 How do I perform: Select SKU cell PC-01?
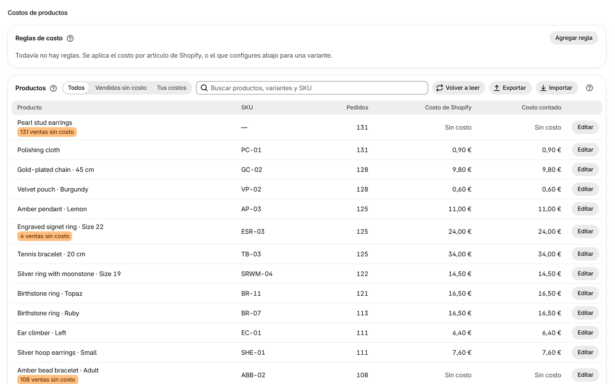click(251, 150)
